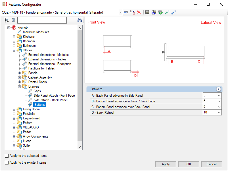The height and width of the screenshot is (171, 228).
Task: Click the Lateral View diagram label
Action: [x=211, y=22]
